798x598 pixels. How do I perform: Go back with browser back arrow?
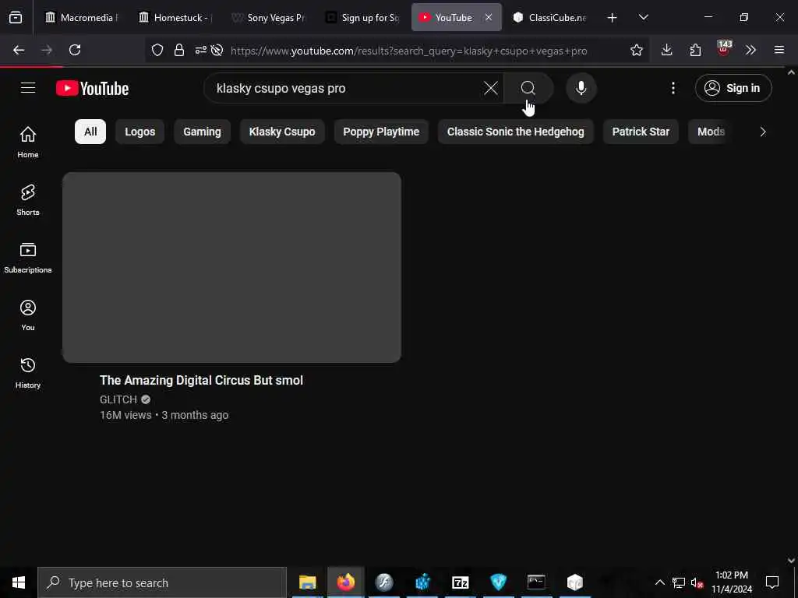[x=19, y=50]
